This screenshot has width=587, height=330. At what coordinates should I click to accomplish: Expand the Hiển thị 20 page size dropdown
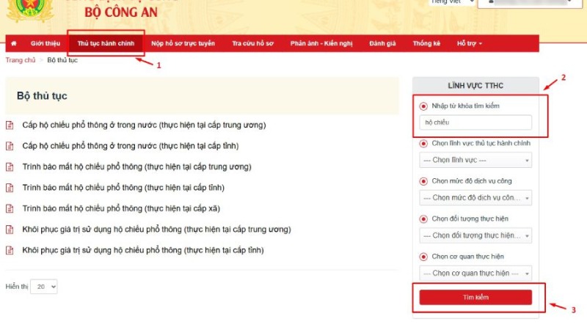[x=43, y=287]
